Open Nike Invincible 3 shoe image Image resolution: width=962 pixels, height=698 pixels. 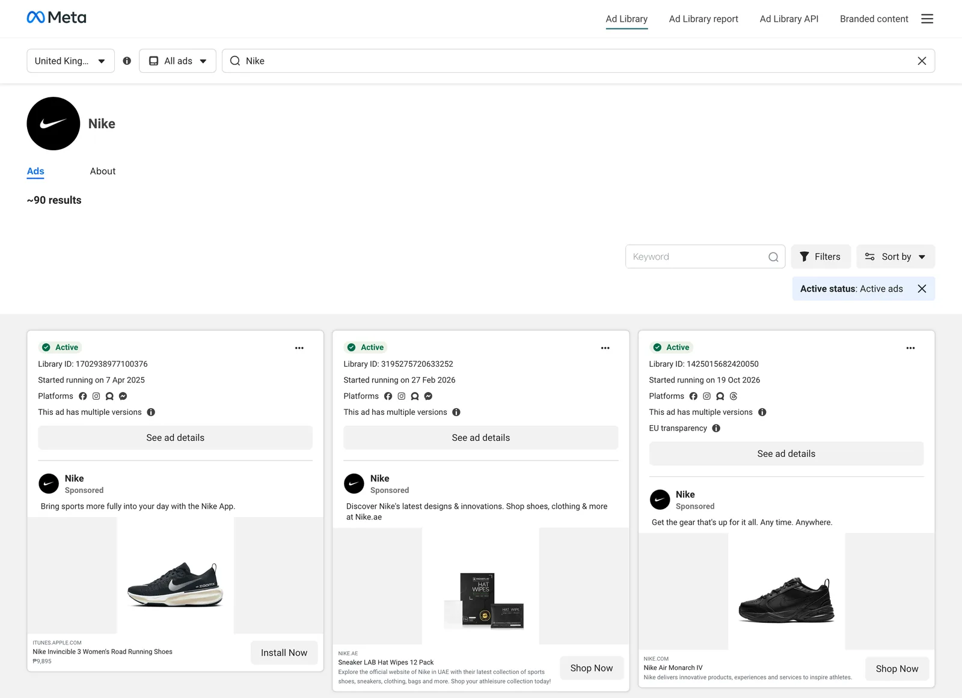pos(175,575)
